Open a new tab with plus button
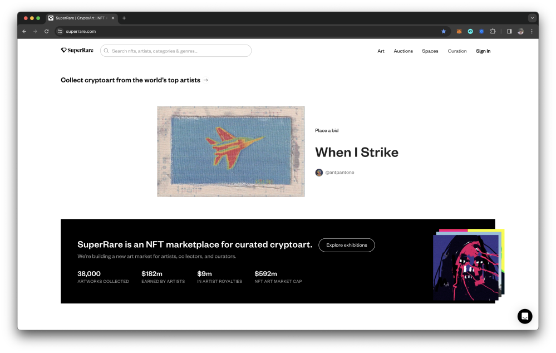The height and width of the screenshot is (353, 556). (124, 18)
